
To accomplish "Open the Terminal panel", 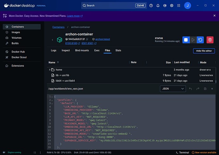I will pyautogui.click(x=182, y=152).
